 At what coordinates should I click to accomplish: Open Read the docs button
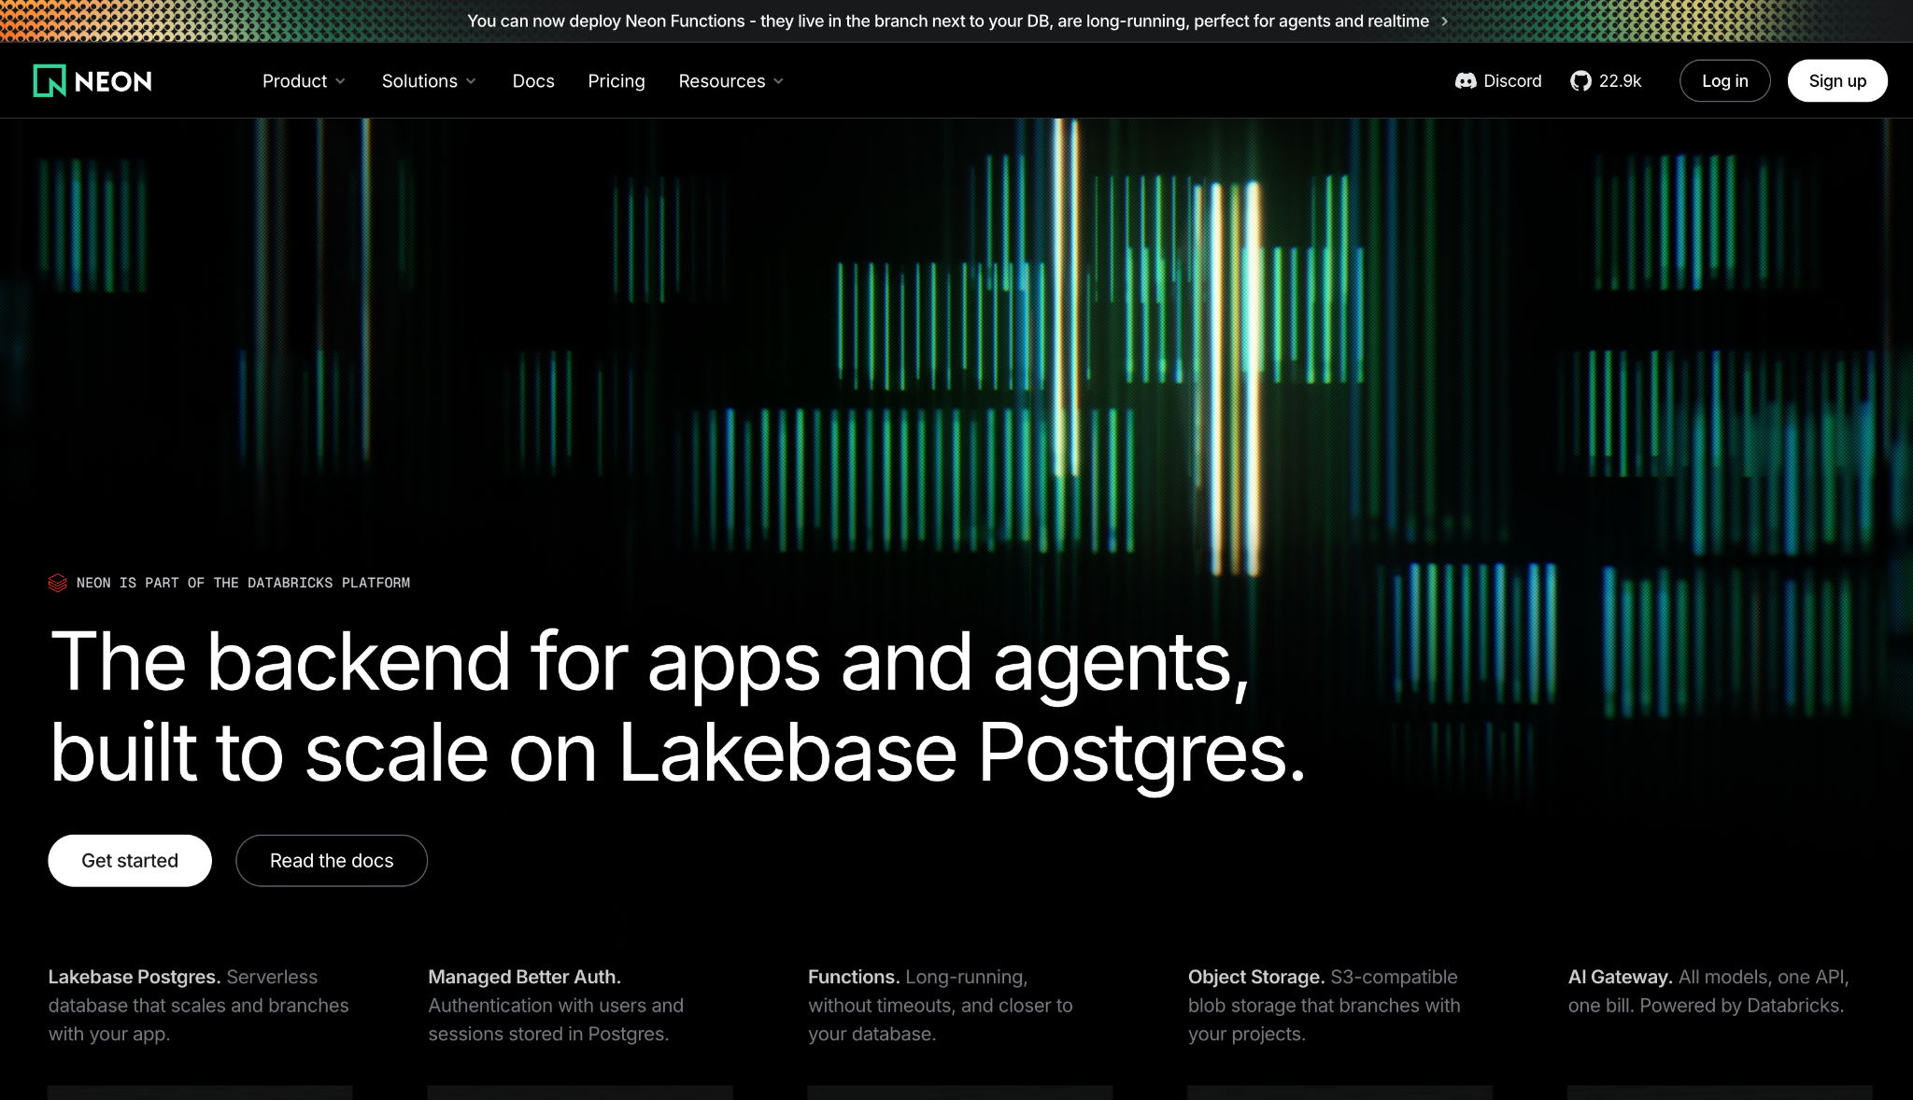pos(332,861)
